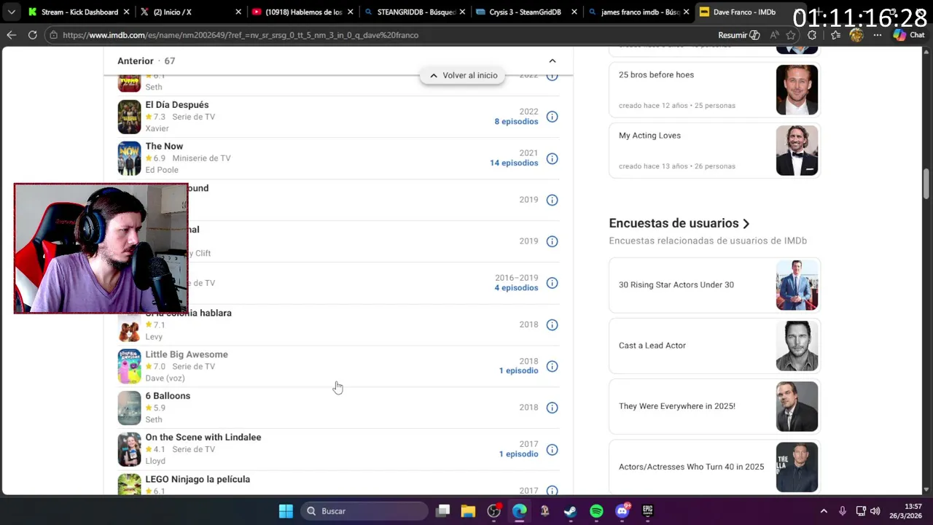
Task: Open volume control in system tray
Action: pos(875,511)
